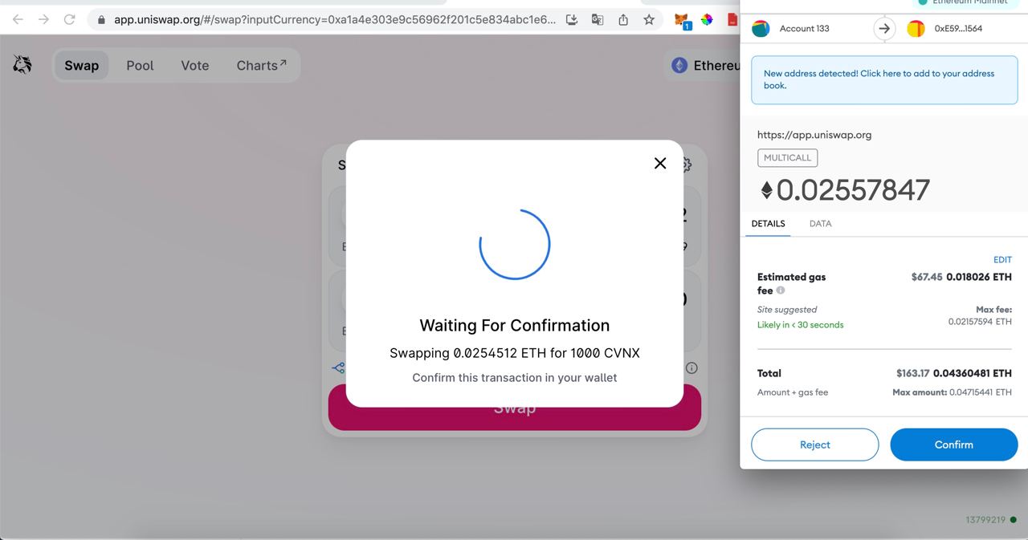
Task: Click the browser address bar URL
Action: (334, 19)
